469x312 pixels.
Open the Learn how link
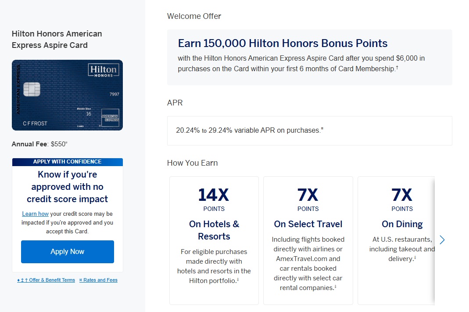click(36, 214)
